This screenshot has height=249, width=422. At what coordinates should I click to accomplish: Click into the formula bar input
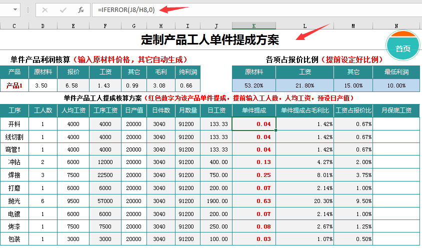tap(257, 10)
